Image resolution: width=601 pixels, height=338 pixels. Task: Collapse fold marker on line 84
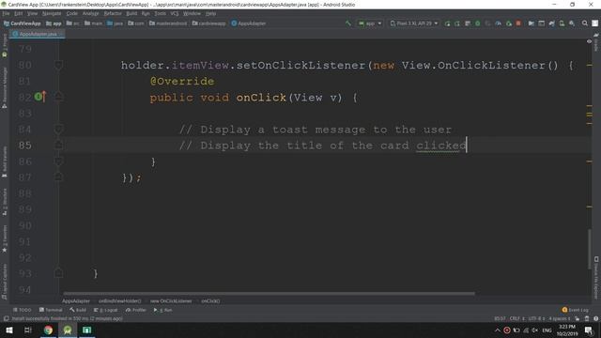pyautogui.click(x=58, y=130)
